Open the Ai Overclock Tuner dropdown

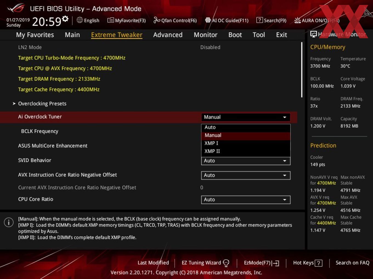pyautogui.click(x=245, y=117)
